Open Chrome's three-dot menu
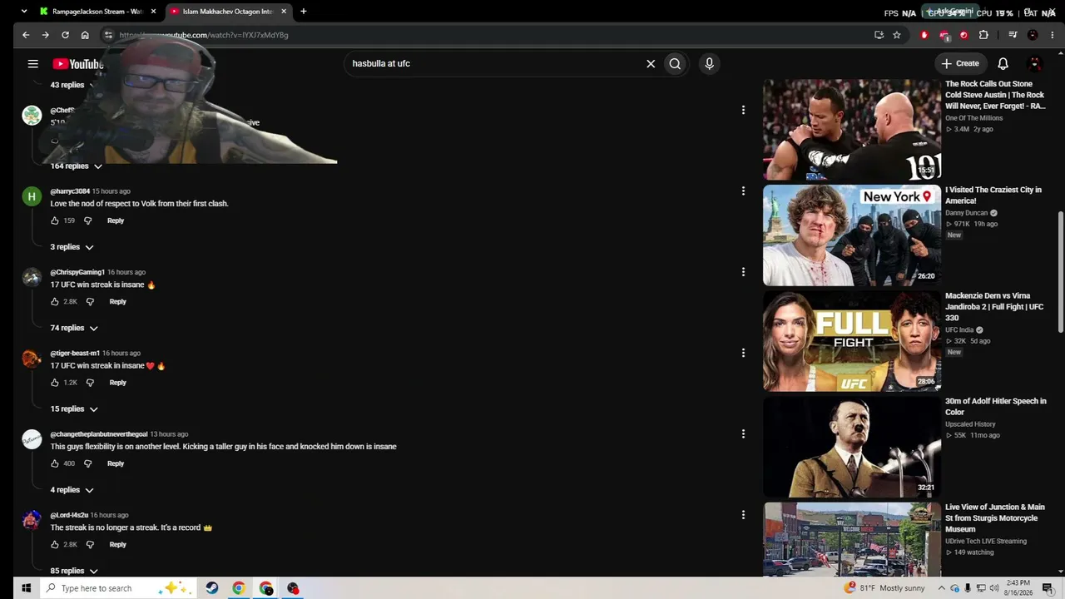This screenshot has height=599, width=1065. pyautogui.click(x=1053, y=35)
